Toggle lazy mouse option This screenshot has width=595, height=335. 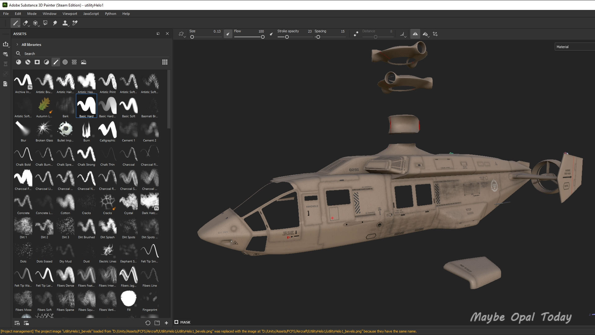point(356,34)
